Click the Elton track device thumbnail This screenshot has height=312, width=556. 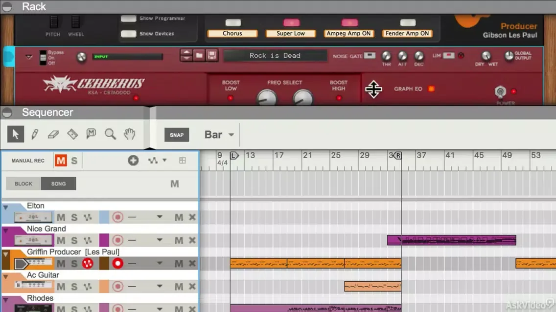pos(33,217)
